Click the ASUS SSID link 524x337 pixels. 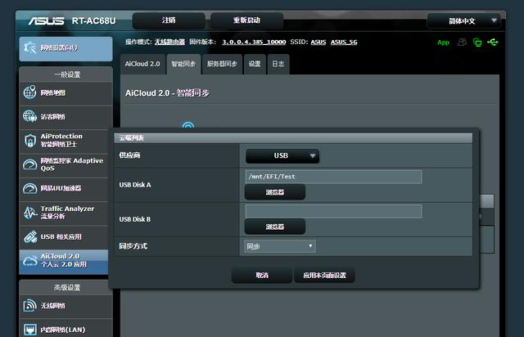[318, 42]
